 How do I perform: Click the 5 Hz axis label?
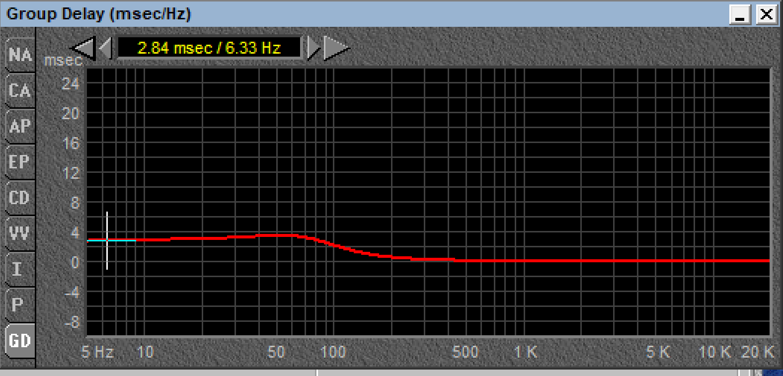coord(98,352)
